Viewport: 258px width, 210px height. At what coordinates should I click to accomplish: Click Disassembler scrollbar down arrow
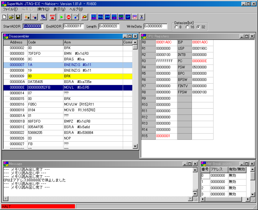135,146
